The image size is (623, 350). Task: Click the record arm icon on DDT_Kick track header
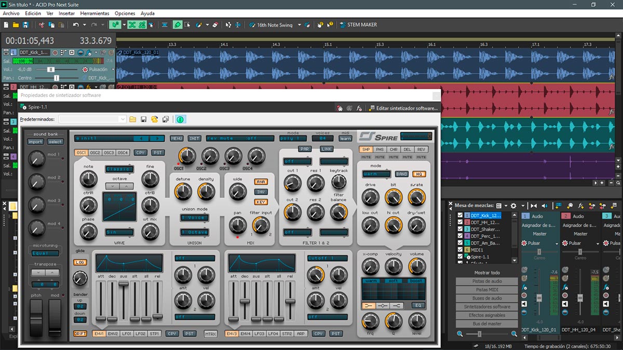[x=55, y=52]
